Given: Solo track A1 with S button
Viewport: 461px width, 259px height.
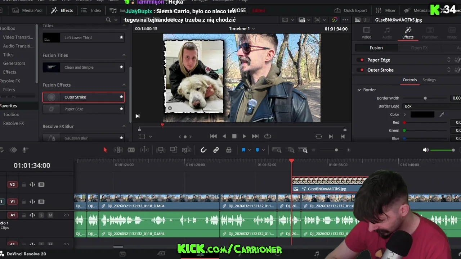Looking at the screenshot, I should click(41, 215).
